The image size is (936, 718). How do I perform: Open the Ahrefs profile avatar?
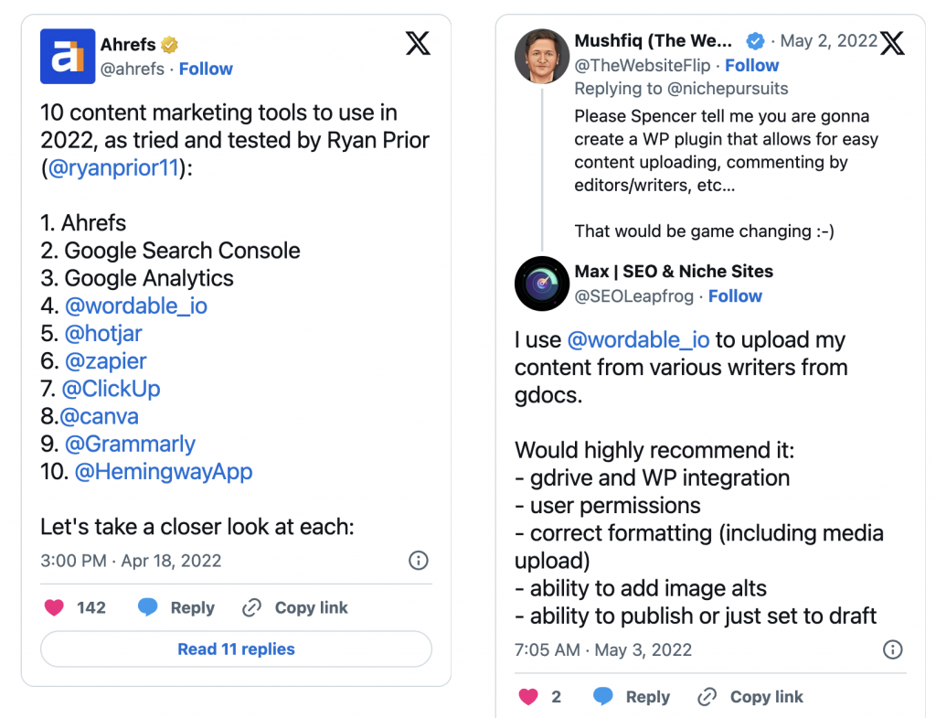68,57
